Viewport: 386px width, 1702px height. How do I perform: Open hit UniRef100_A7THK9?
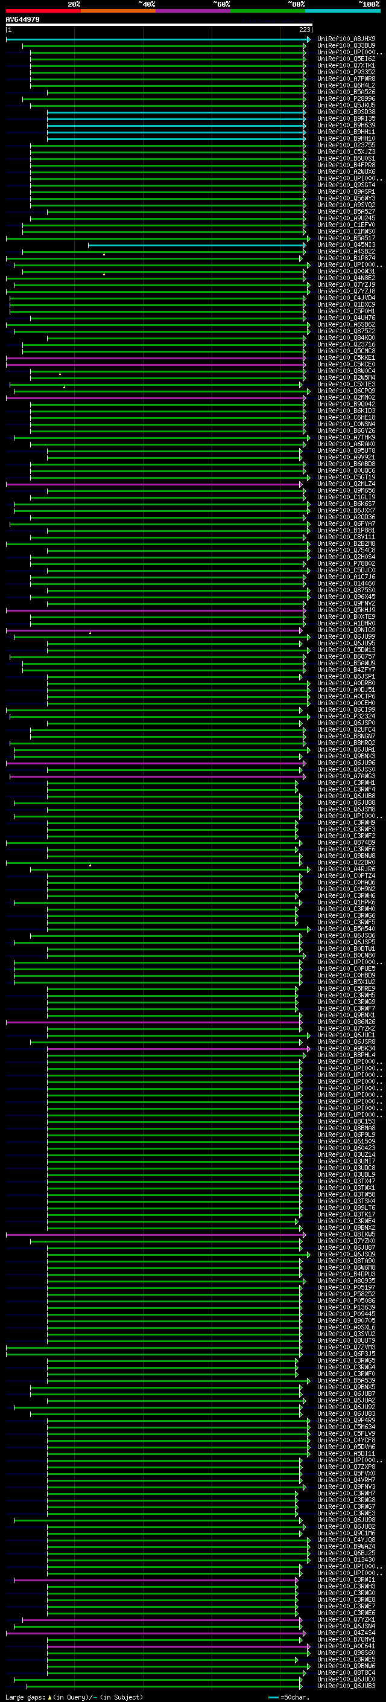pyautogui.click(x=346, y=437)
